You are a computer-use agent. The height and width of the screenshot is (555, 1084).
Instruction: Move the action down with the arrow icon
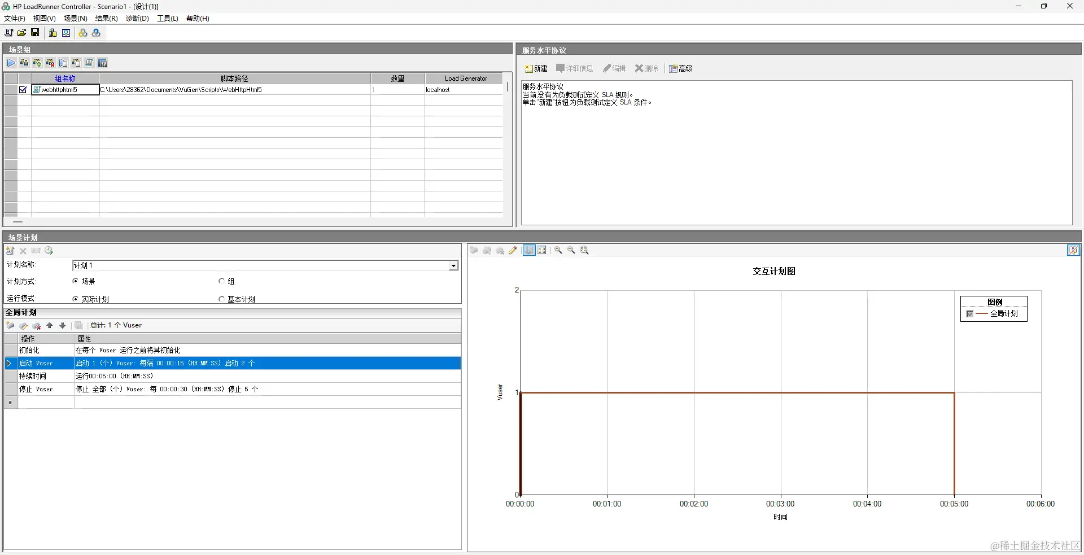click(63, 325)
